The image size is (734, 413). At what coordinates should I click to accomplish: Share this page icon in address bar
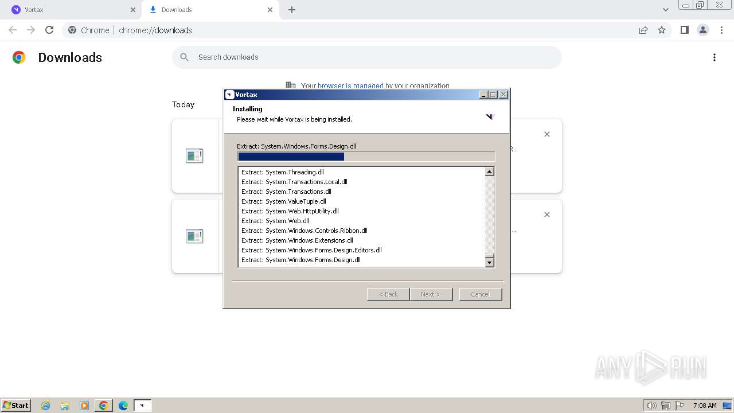coord(643,30)
